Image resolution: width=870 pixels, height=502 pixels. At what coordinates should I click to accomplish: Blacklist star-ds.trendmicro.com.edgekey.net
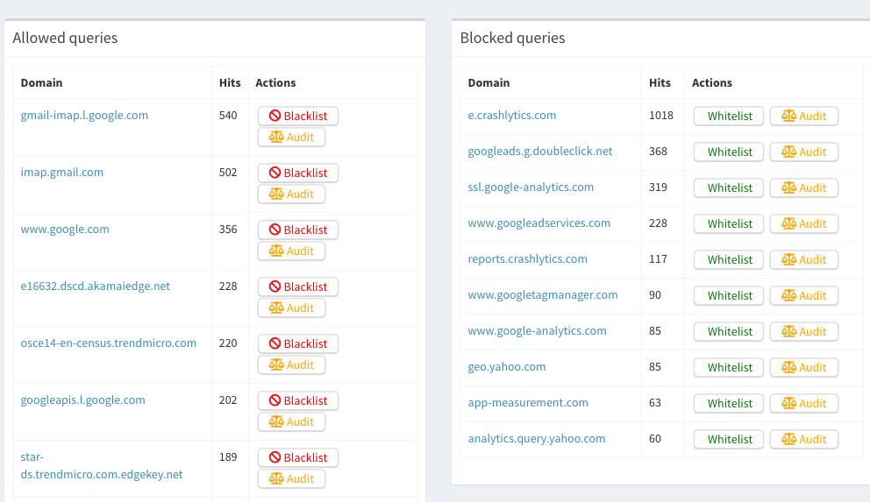click(298, 457)
